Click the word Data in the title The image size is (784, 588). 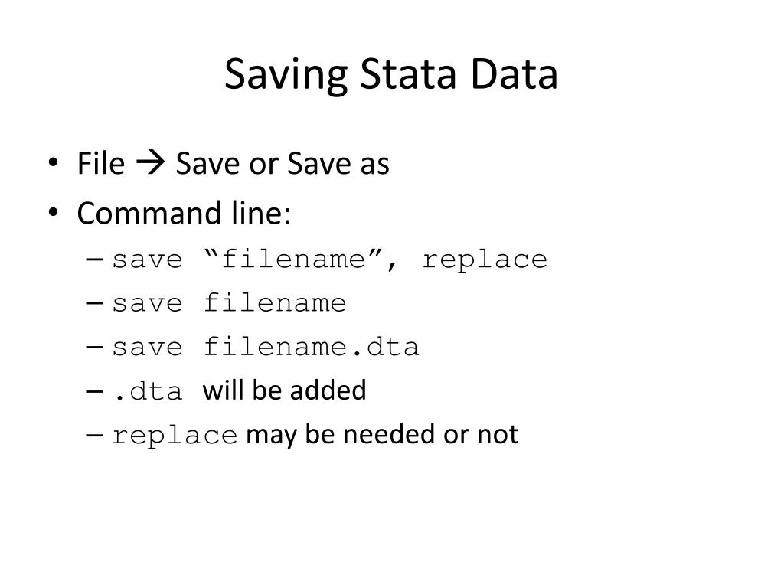point(514,74)
